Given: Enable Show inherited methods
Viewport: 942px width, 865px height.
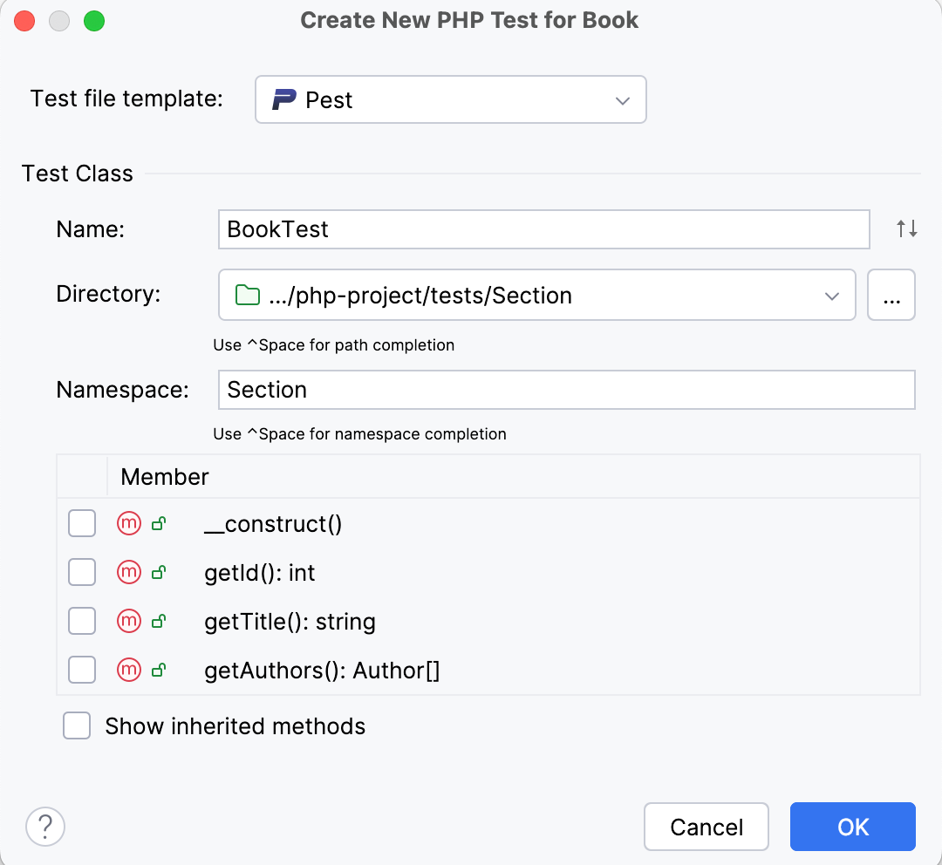Looking at the screenshot, I should 77,725.
